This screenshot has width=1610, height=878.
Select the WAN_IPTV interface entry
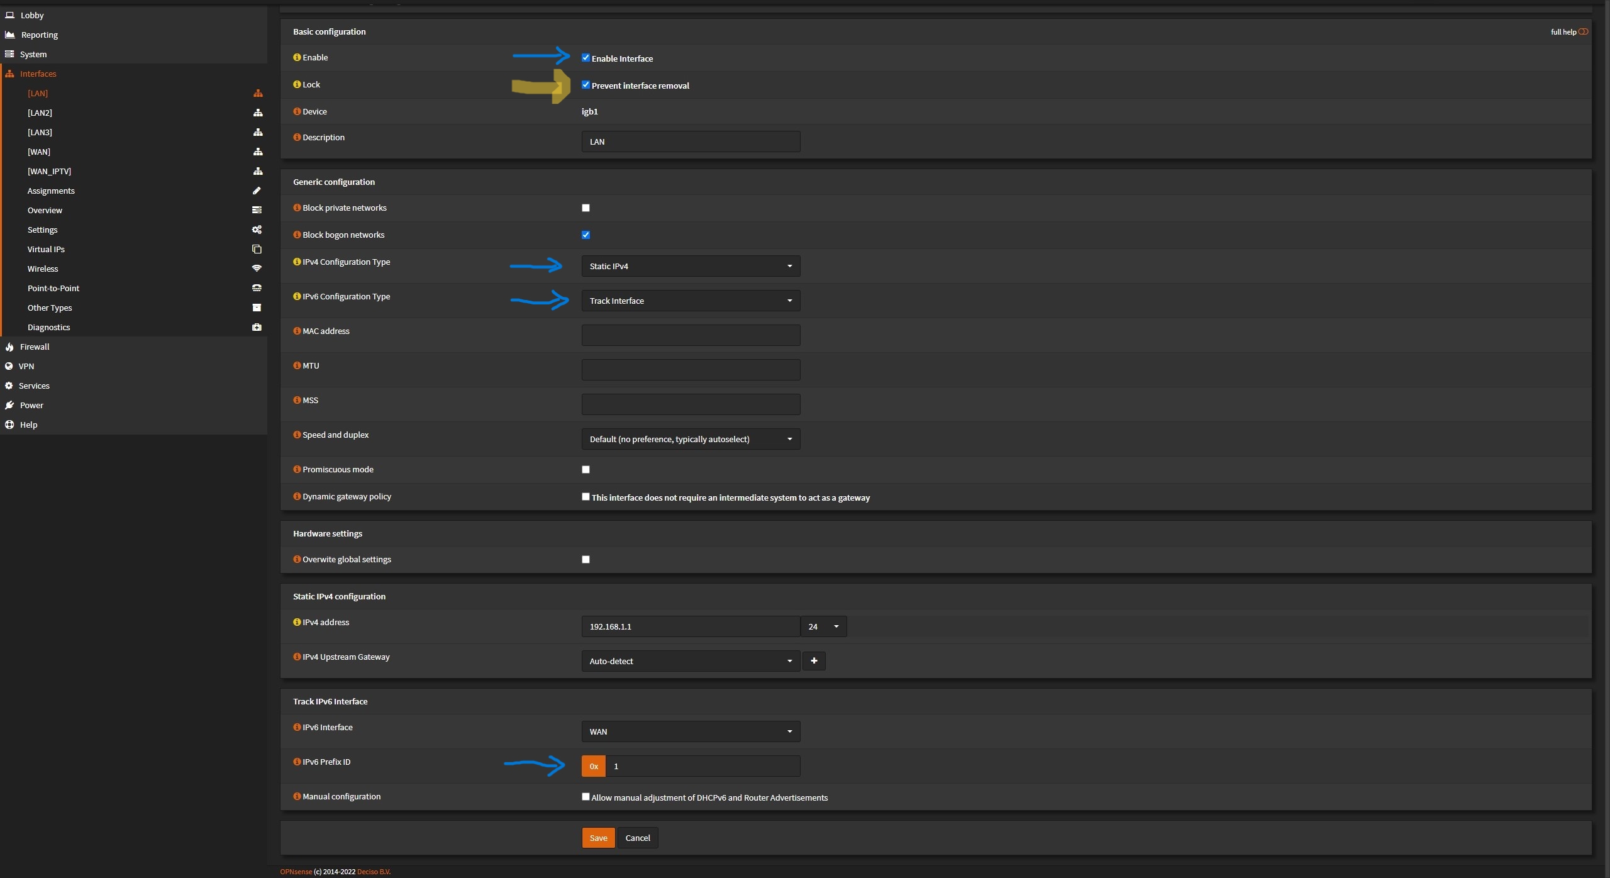pos(49,171)
